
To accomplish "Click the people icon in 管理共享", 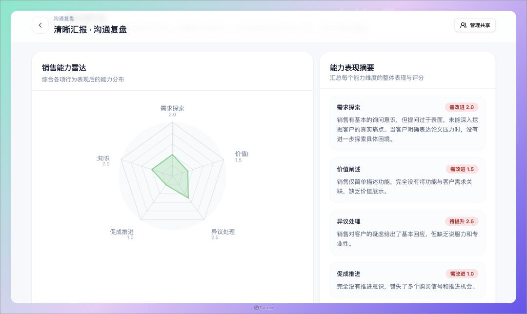I will pos(463,25).
